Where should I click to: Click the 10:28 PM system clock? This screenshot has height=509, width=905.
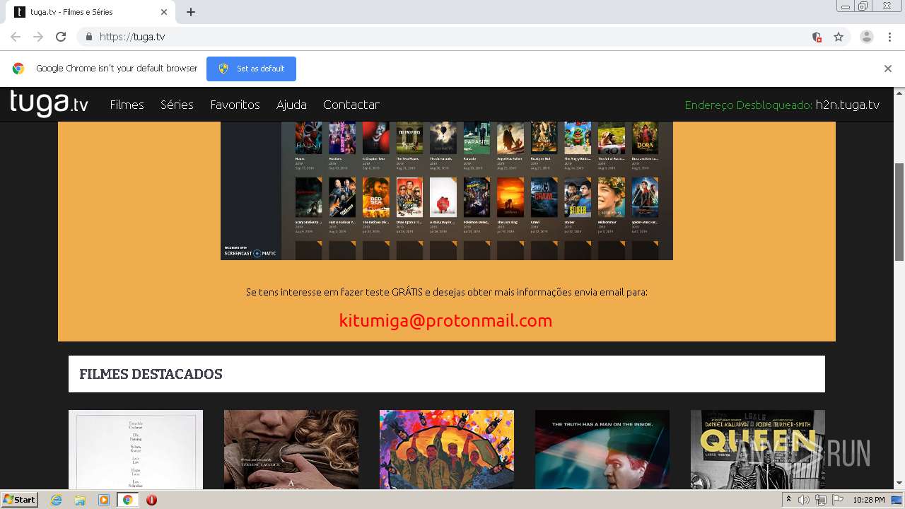pyautogui.click(x=869, y=500)
